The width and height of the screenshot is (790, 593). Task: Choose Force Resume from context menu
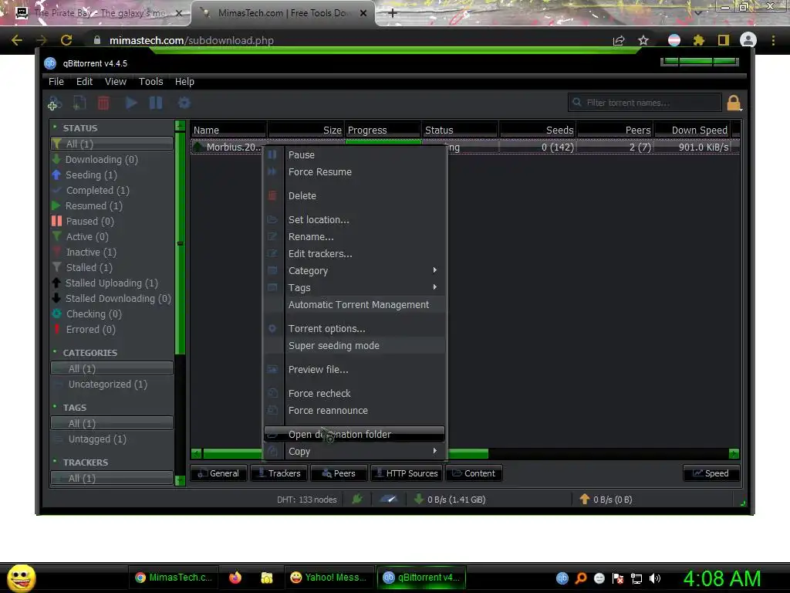click(x=355, y=172)
